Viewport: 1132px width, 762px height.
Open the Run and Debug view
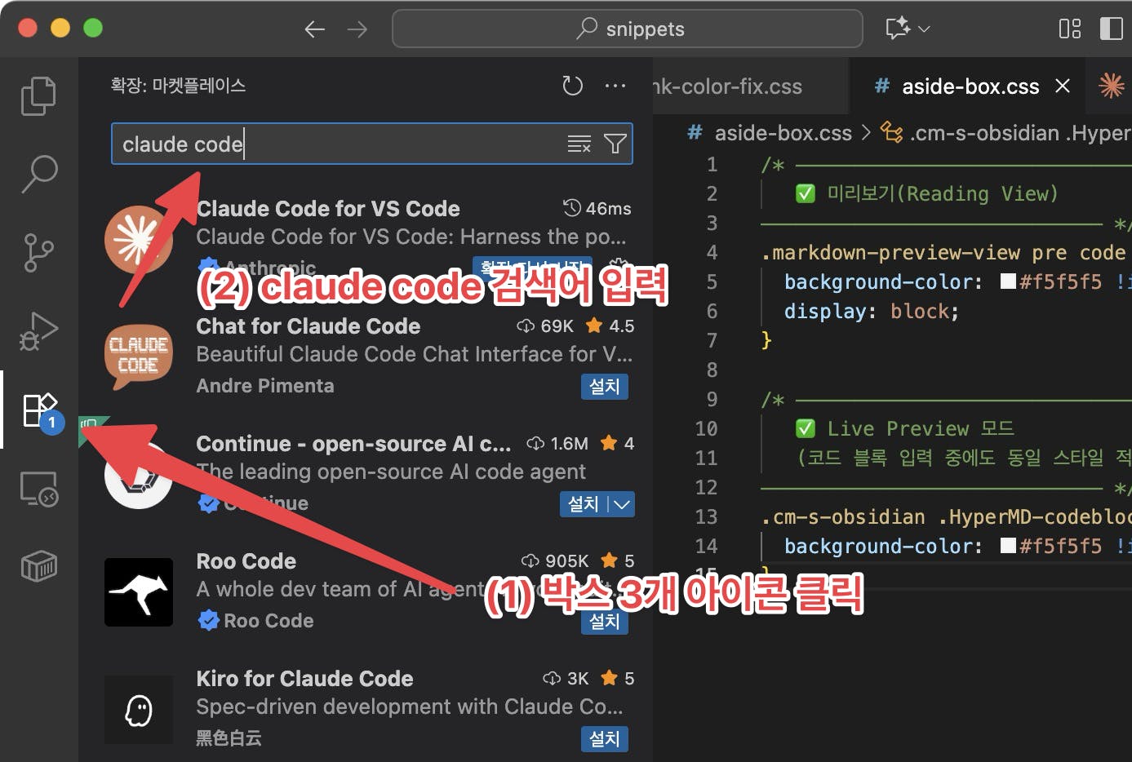pyautogui.click(x=38, y=330)
